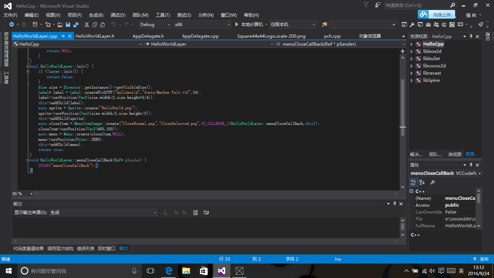Click the 快速启动 quick launch search box
Viewport: 494px width, 278px height.
coord(416,5)
